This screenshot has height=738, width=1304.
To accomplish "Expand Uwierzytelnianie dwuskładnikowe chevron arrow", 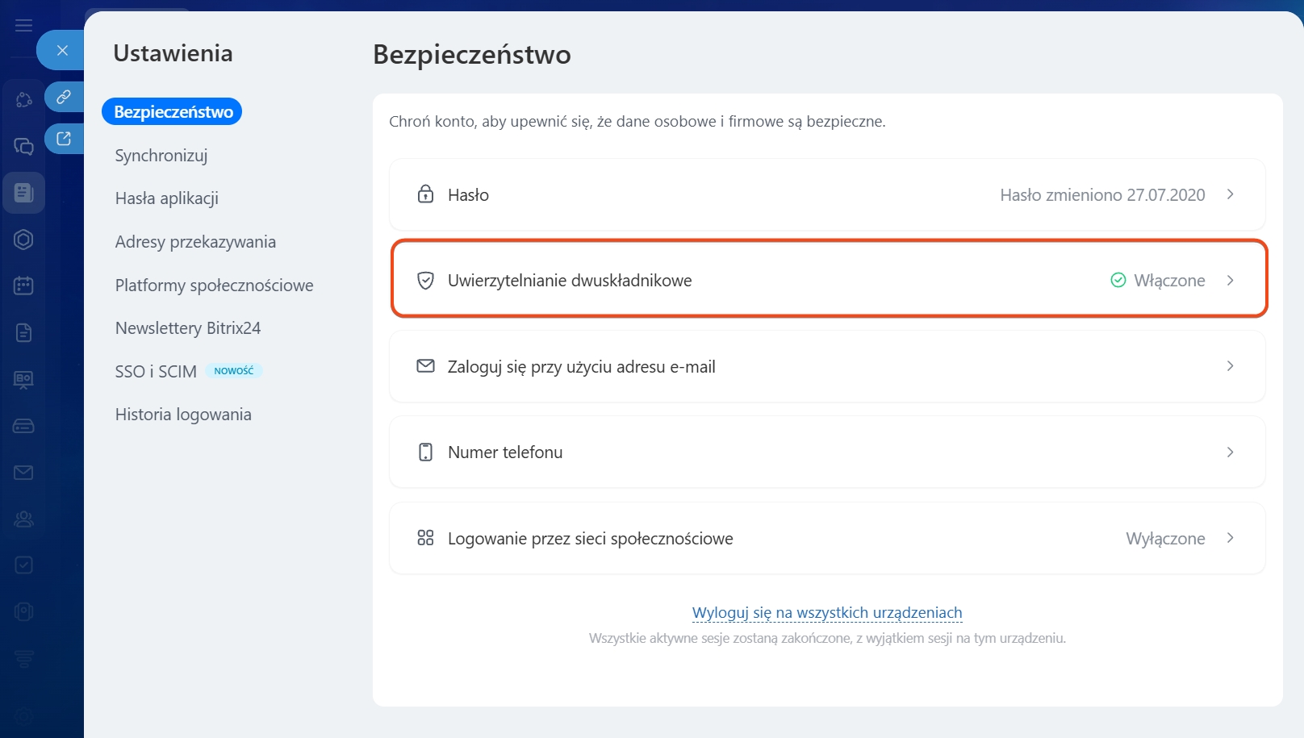I will click(1230, 281).
